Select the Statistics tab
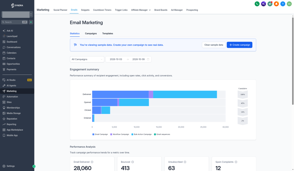294x171 pixels. click(75, 33)
